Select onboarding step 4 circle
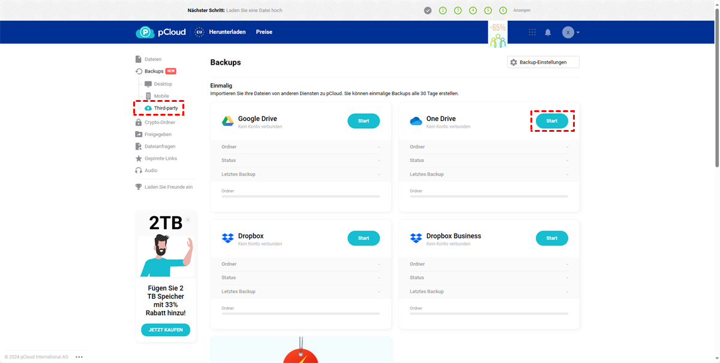This screenshot has width=720, height=363. (473, 10)
